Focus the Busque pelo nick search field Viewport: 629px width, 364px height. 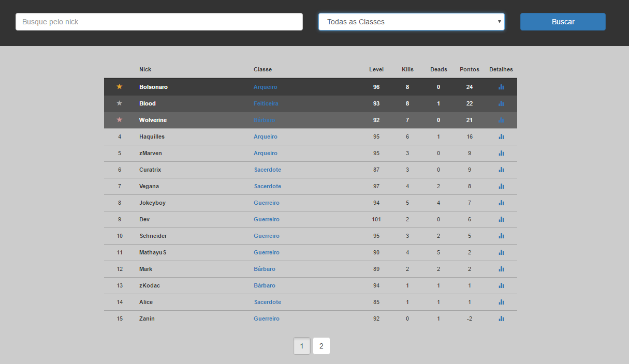coord(159,22)
